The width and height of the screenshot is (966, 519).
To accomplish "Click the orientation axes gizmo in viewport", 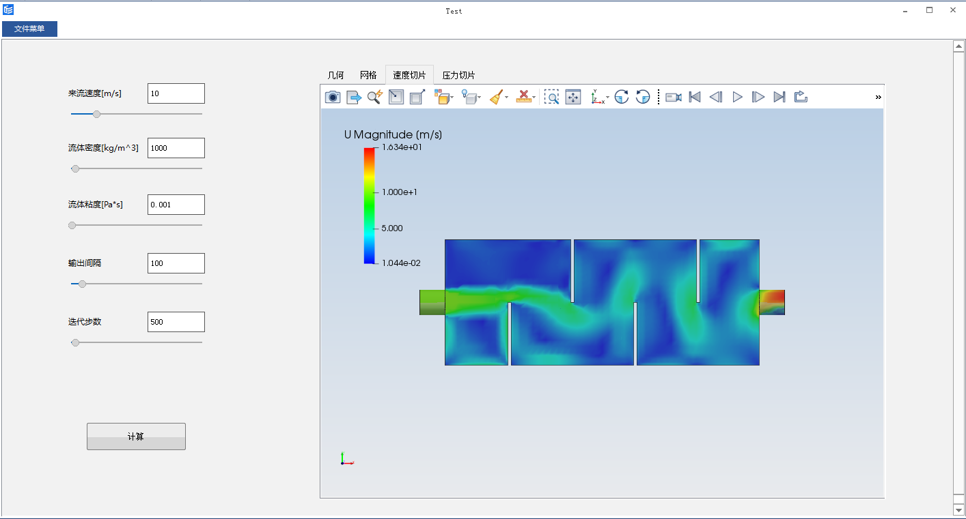I will pos(347,458).
